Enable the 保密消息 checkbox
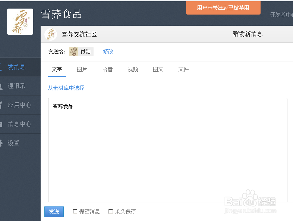This screenshot has width=293, height=221. click(x=75, y=211)
